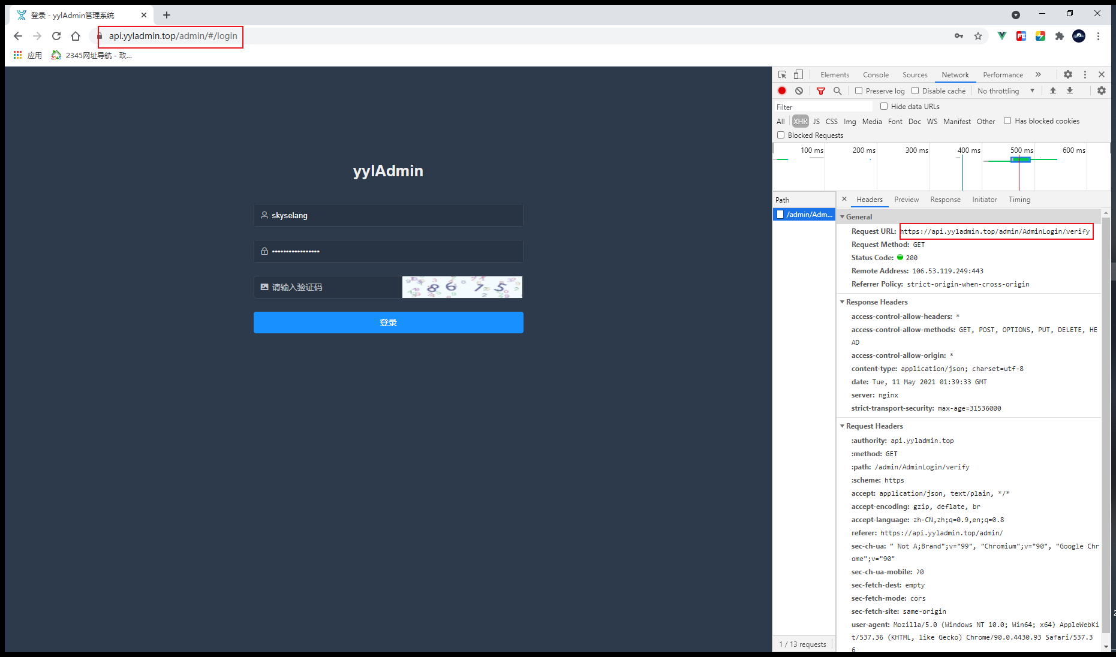1116x657 pixels.
Task: Collapse the Request Headers section
Action: coord(874,426)
